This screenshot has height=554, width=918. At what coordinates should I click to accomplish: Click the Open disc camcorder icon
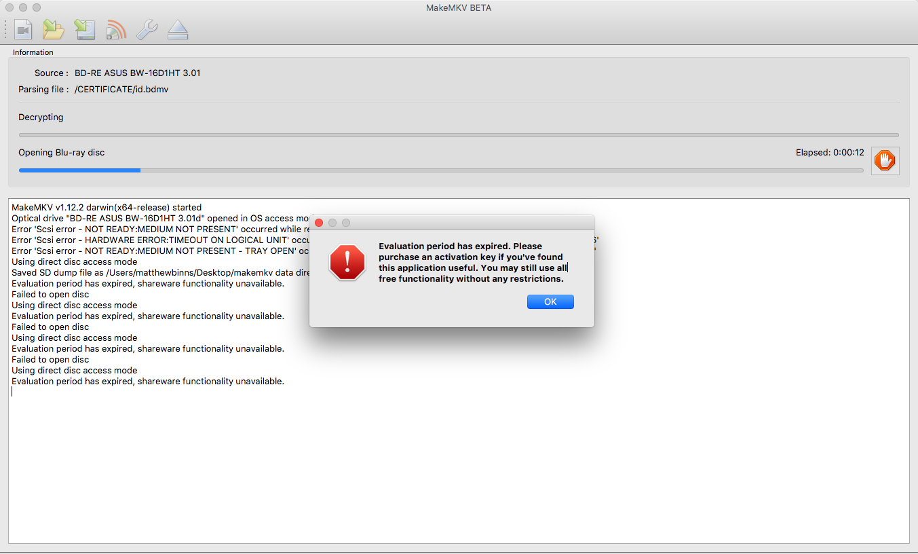23,29
